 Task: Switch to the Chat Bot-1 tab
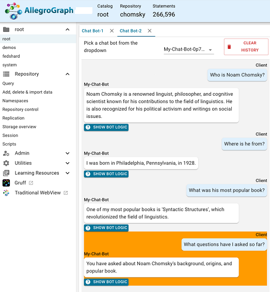(92, 31)
